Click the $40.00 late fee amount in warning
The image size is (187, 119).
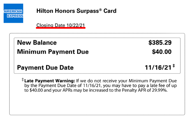click(36, 90)
